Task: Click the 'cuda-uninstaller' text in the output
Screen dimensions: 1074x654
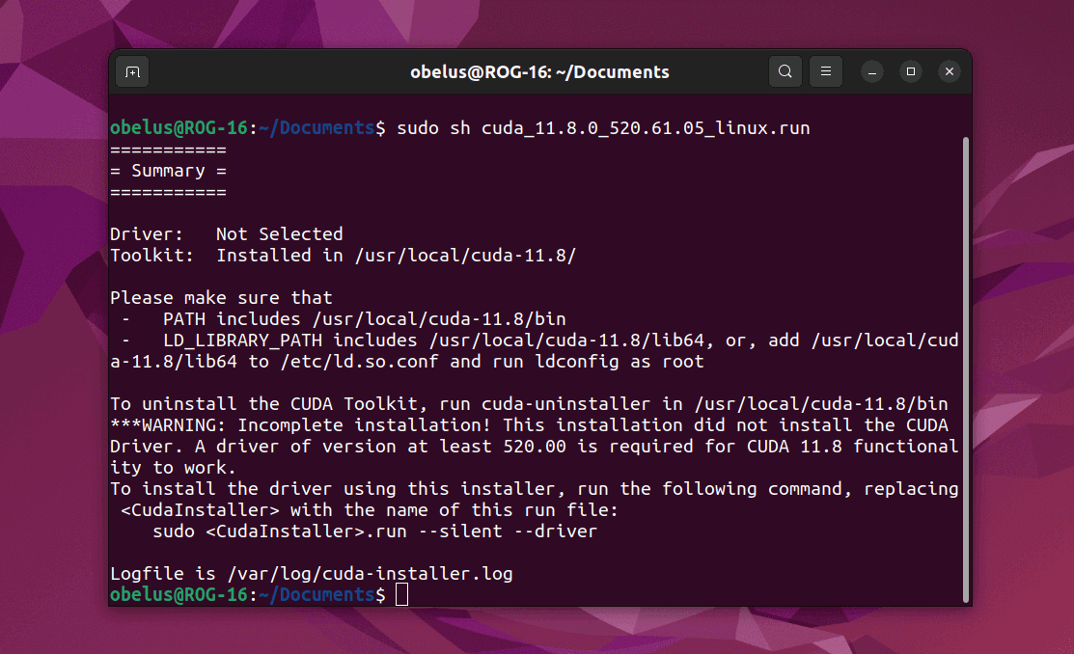Action: pyautogui.click(x=570, y=404)
